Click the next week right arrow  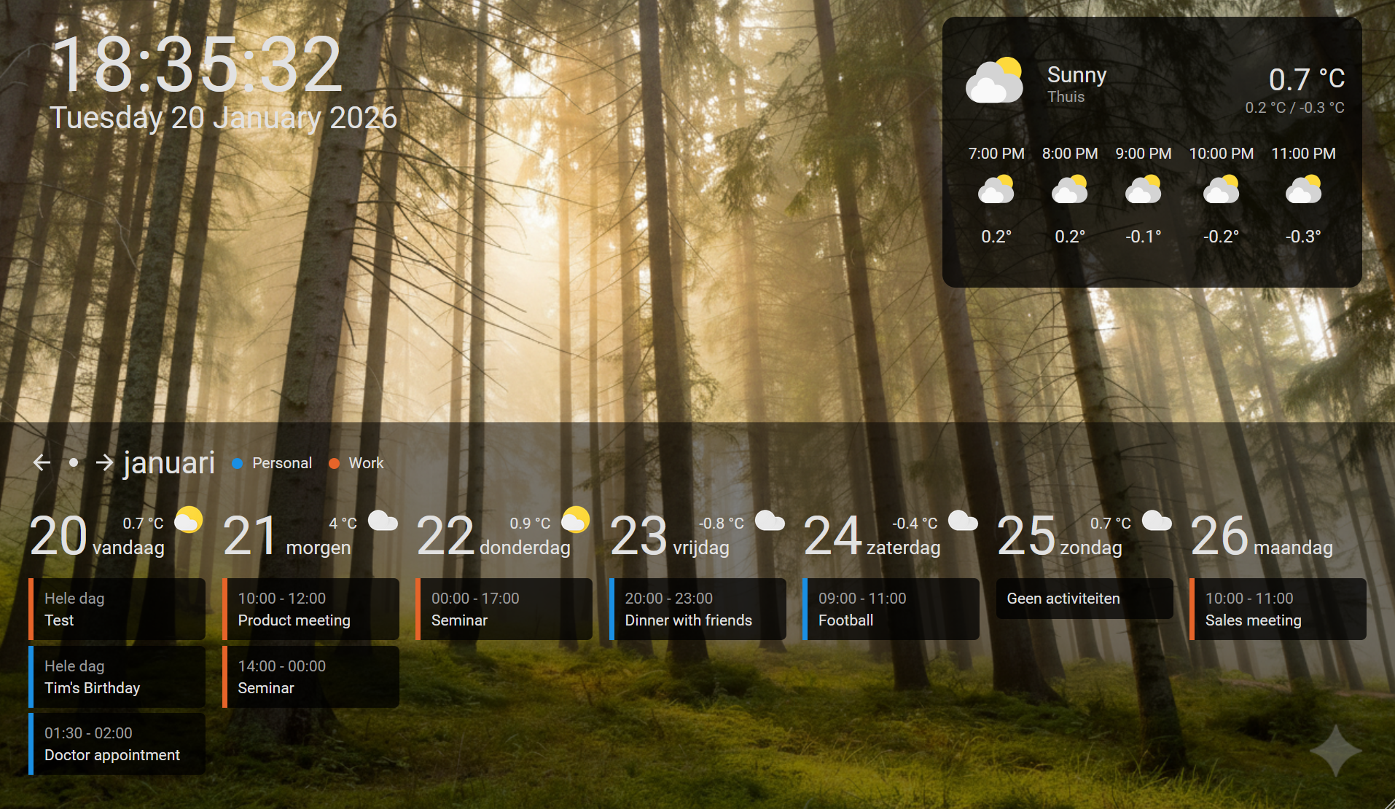pos(104,462)
